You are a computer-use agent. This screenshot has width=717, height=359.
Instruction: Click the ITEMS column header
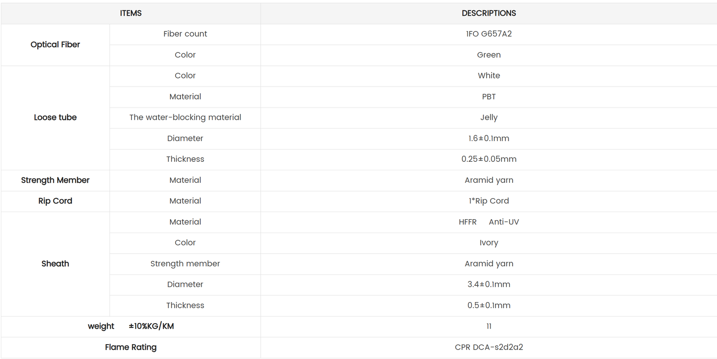coord(130,13)
